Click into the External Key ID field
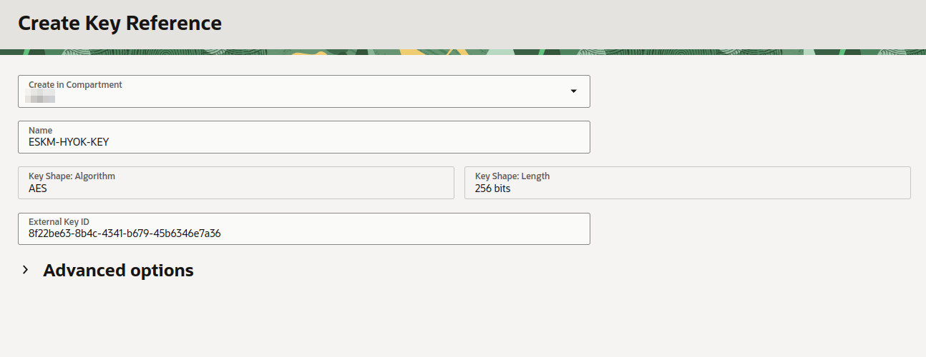926x357 pixels. click(x=304, y=228)
